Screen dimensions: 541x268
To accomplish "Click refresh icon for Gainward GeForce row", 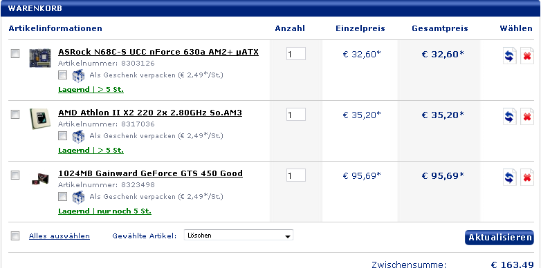I will [509, 178].
